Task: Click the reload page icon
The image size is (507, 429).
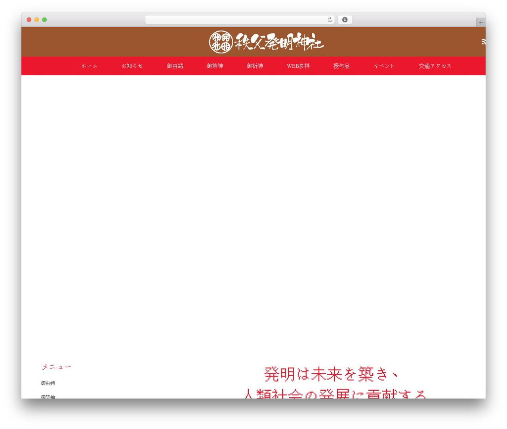Action: click(330, 20)
